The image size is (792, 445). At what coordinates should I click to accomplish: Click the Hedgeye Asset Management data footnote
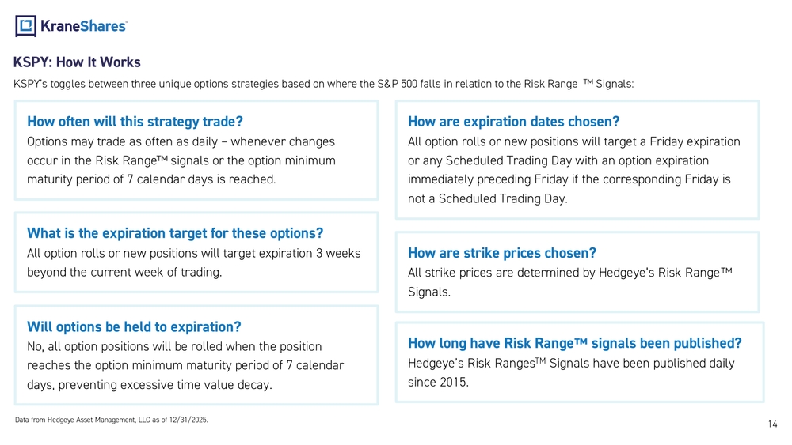pos(112,420)
